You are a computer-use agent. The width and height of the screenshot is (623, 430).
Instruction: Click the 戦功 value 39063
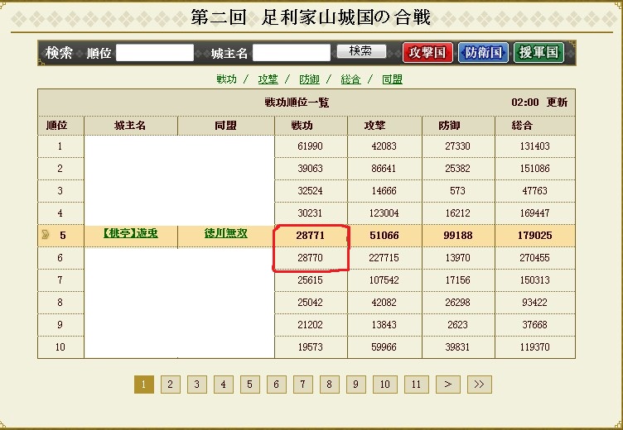(x=311, y=169)
